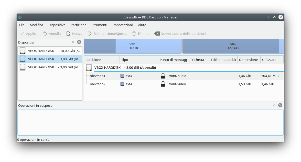
Task: Sort by the Dimensione column header
Action: tap(248, 60)
